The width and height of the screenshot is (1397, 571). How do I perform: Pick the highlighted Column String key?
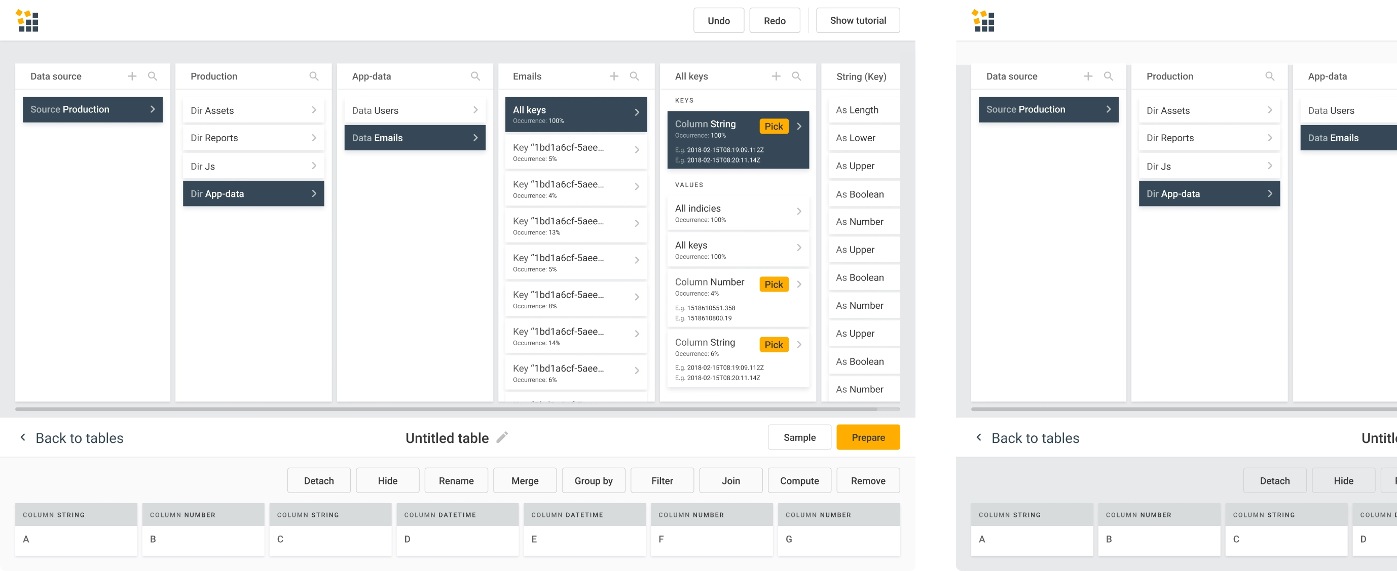(x=774, y=126)
